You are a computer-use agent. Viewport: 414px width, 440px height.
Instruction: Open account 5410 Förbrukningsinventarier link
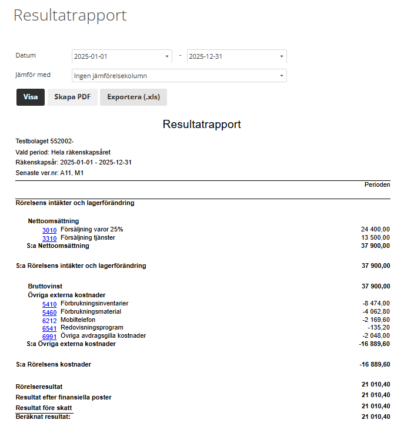(49, 304)
